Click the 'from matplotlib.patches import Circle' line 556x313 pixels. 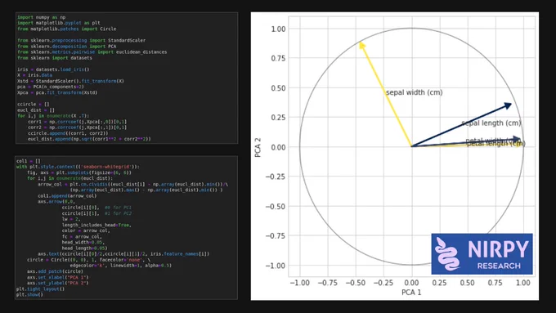click(67, 29)
